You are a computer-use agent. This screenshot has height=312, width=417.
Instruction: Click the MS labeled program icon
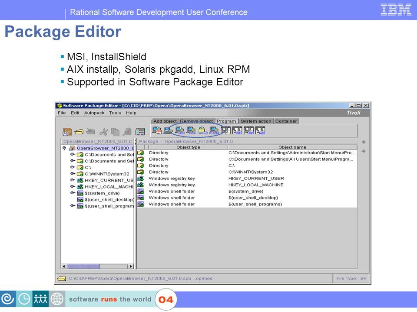(x=260, y=130)
